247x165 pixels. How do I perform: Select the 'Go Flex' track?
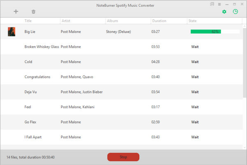click(x=30, y=122)
